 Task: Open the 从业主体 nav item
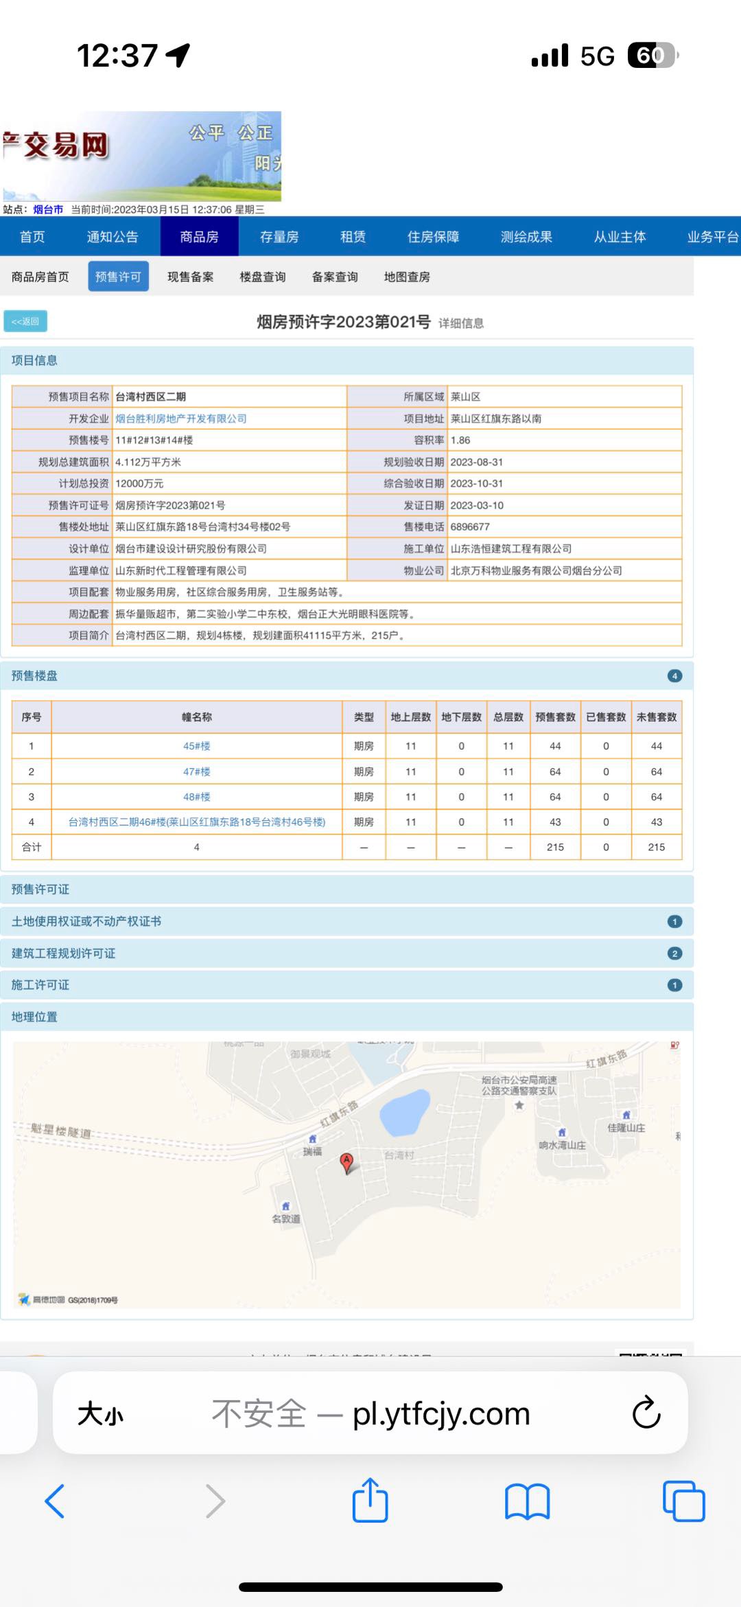620,237
